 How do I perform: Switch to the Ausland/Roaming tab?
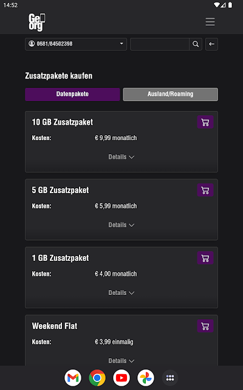click(x=170, y=94)
